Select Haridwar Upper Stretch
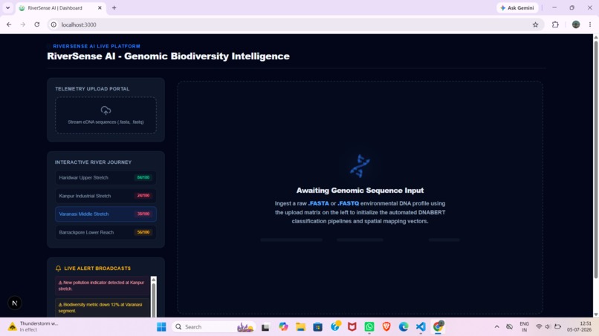 click(106, 178)
